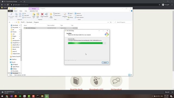Image resolution: width=174 pixels, height=98 pixels.
Task: Switch to the Home ribbon tab
Action: pos(15,11)
